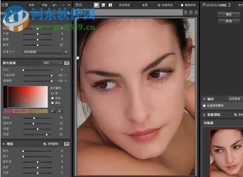Click inside the red skin tone color picker
The image size is (243, 177).
[x=28, y=97]
